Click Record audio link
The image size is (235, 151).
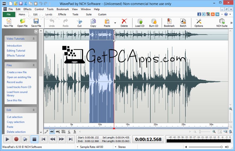pos(15,82)
